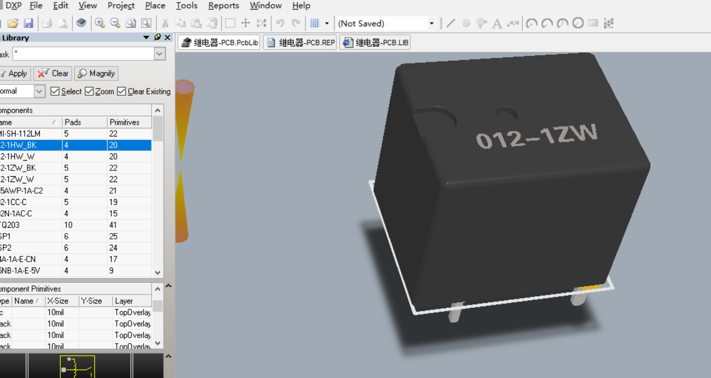Collapse the preview section chevron
711x378 pixels.
(x=168, y=356)
